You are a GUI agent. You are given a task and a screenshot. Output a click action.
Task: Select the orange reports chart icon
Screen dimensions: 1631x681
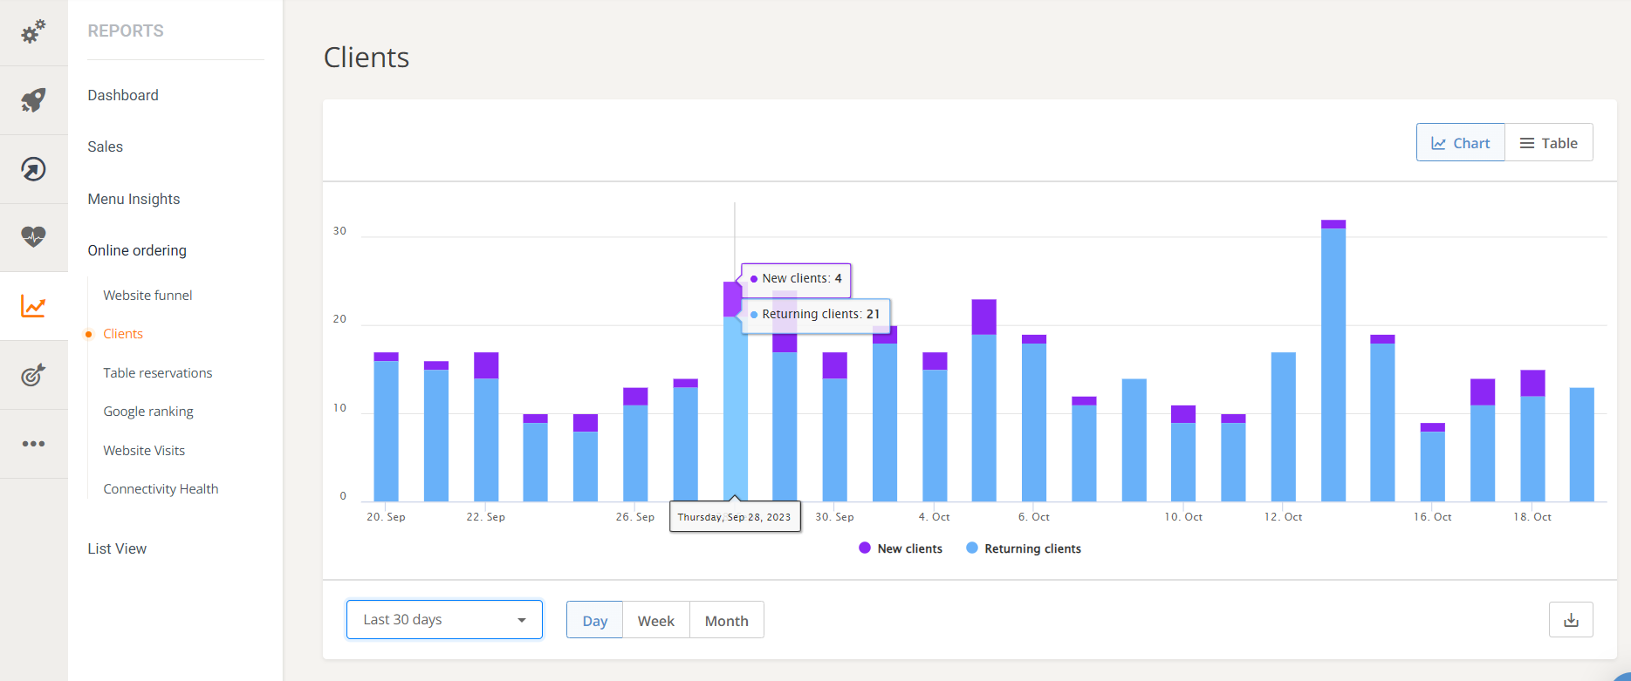[x=33, y=306]
